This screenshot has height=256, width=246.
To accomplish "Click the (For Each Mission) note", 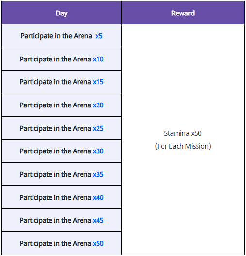I will (x=183, y=146).
